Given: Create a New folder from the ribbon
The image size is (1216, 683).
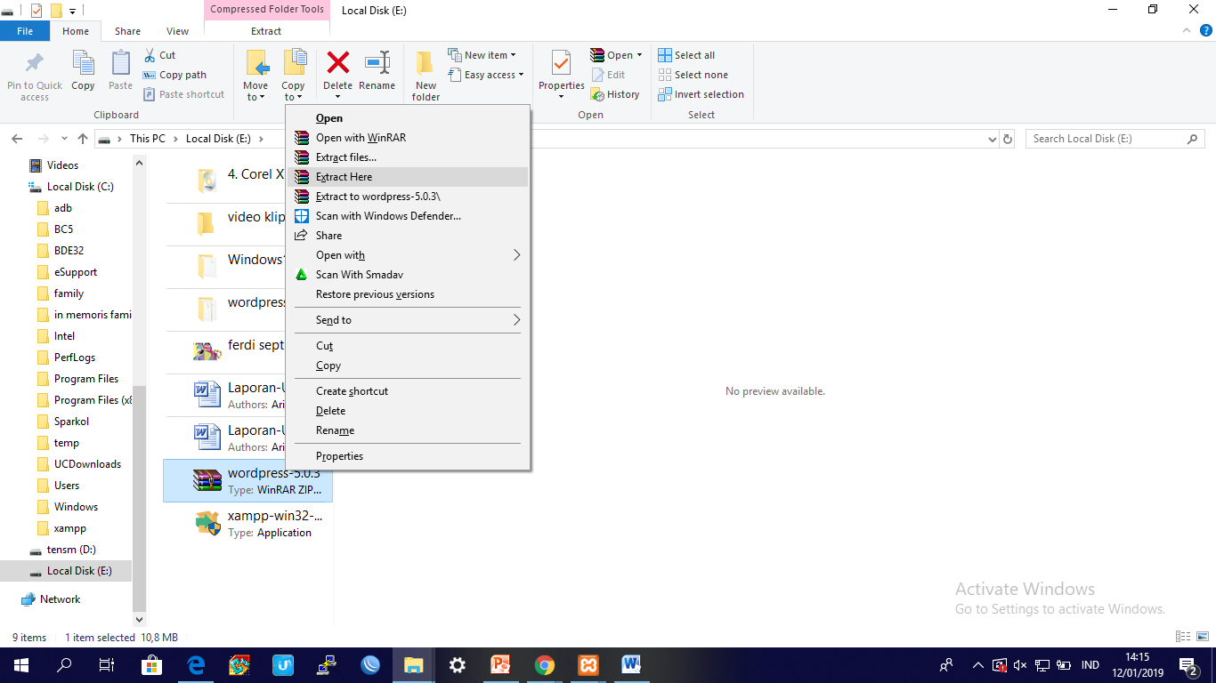Looking at the screenshot, I should tap(426, 76).
